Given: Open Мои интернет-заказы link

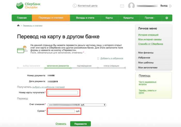Looking at the screenshot, I should (150, 39).
